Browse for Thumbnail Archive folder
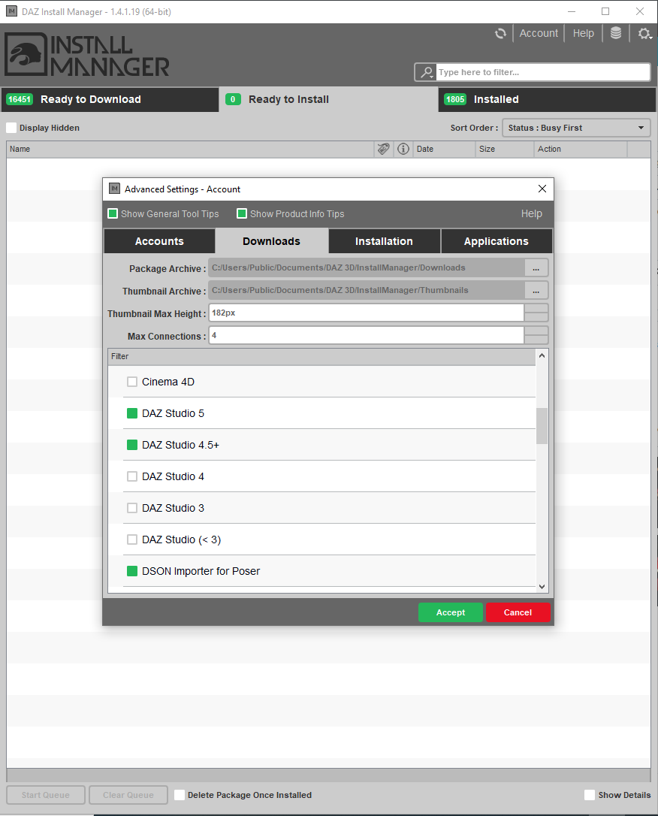 point(536,291)
